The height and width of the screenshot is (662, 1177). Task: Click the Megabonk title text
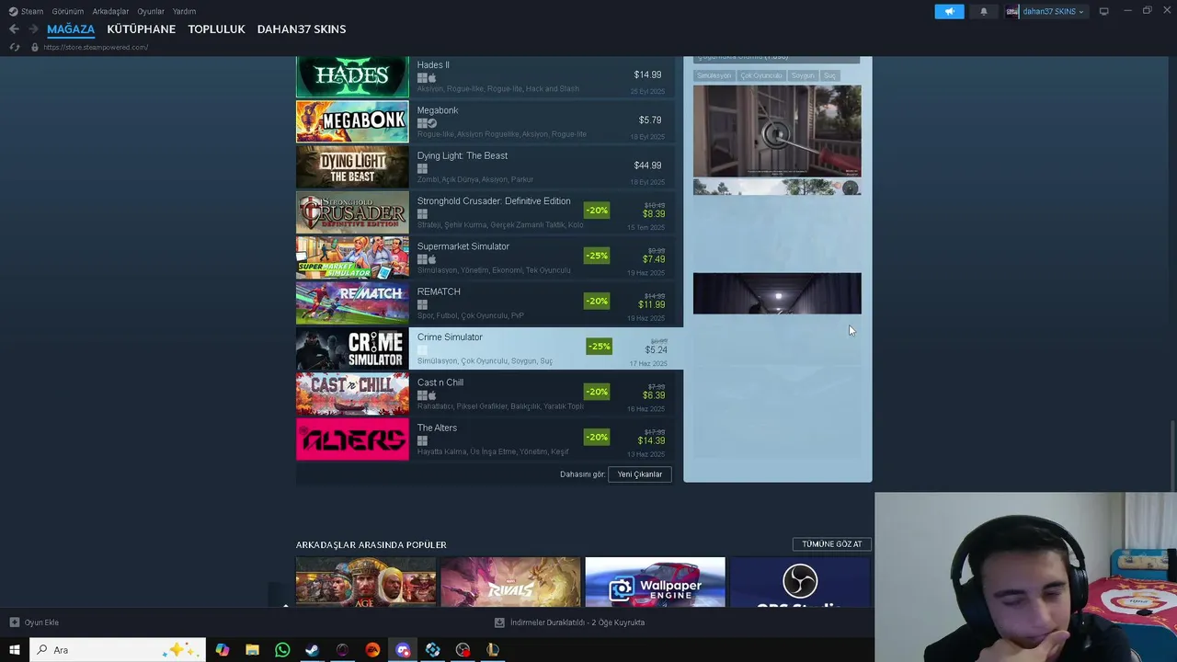tap(438, 110)
